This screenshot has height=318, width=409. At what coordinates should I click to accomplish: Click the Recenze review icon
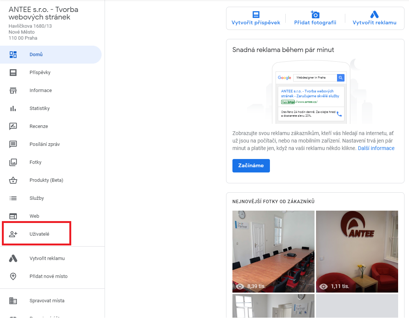13,126
